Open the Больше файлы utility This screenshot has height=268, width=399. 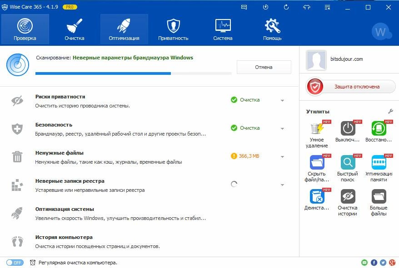click(379, 203)
